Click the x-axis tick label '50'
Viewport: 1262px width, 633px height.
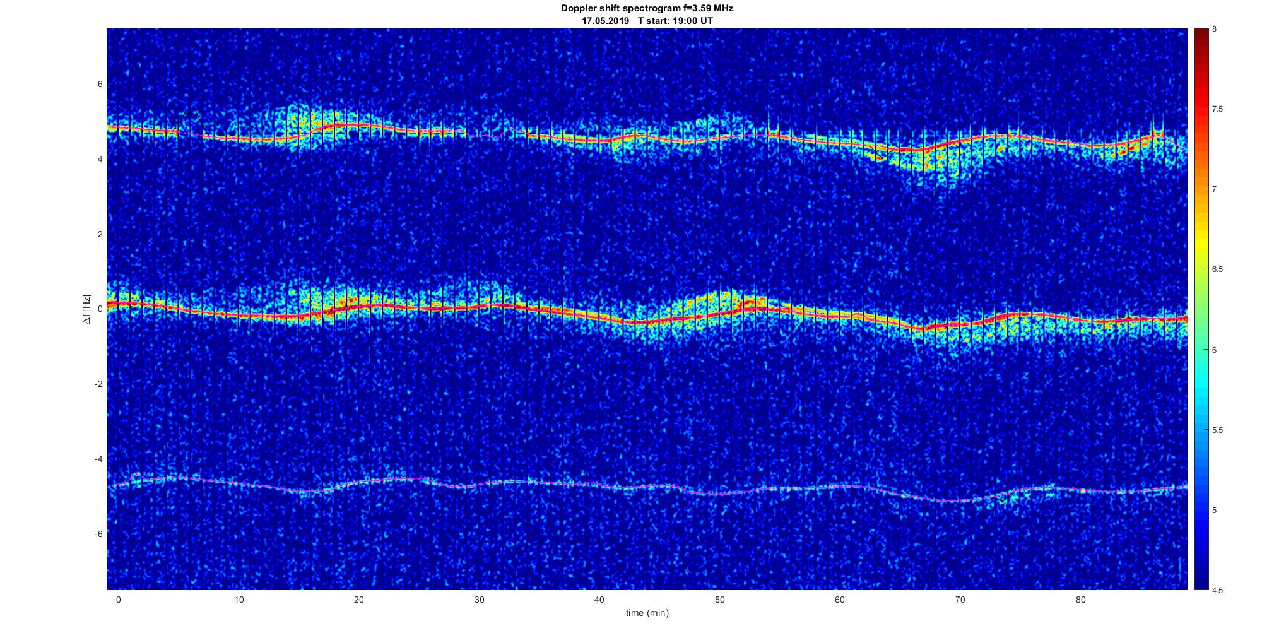[x=719, y=600]
